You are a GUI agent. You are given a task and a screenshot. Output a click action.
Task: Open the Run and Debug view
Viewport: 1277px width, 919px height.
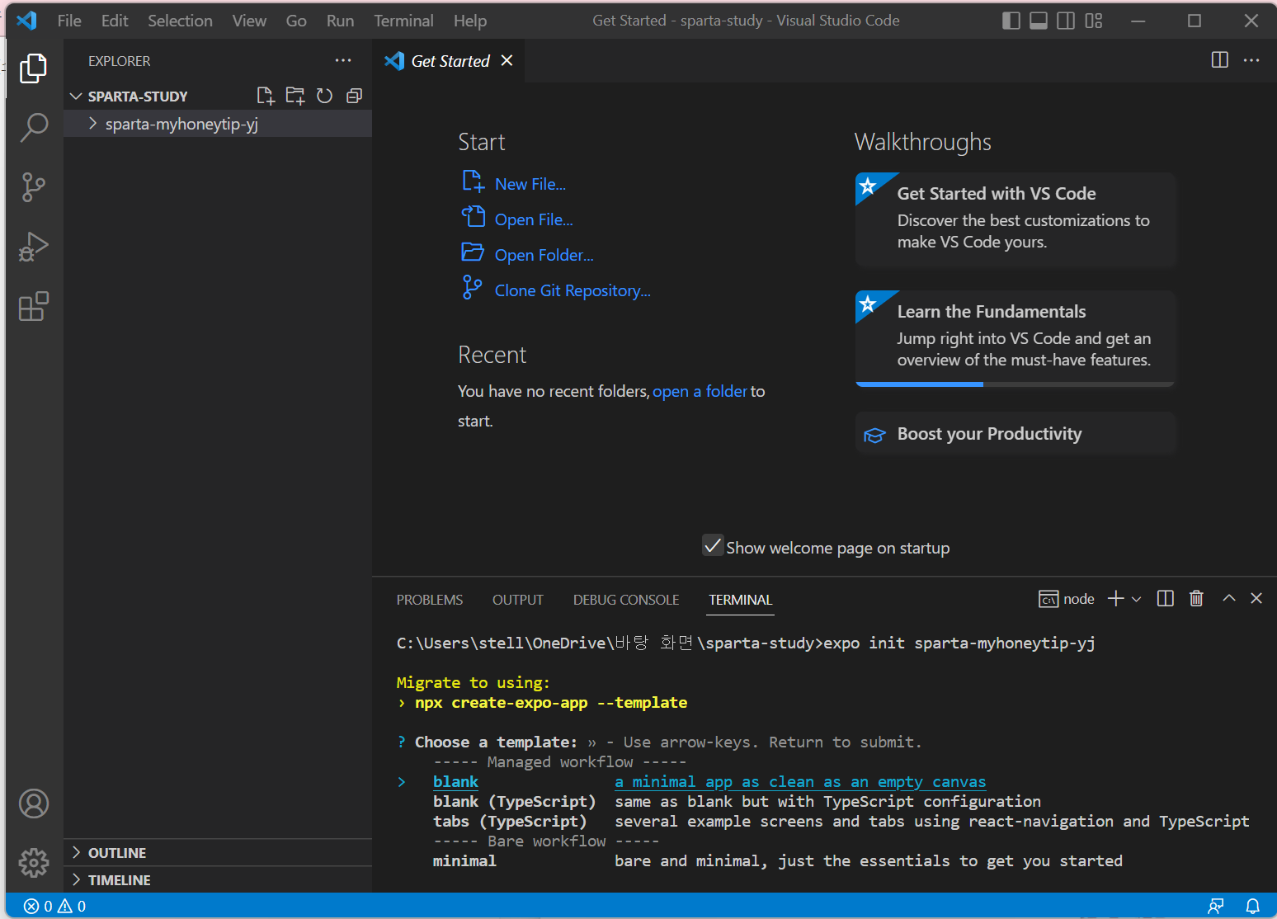34,247
